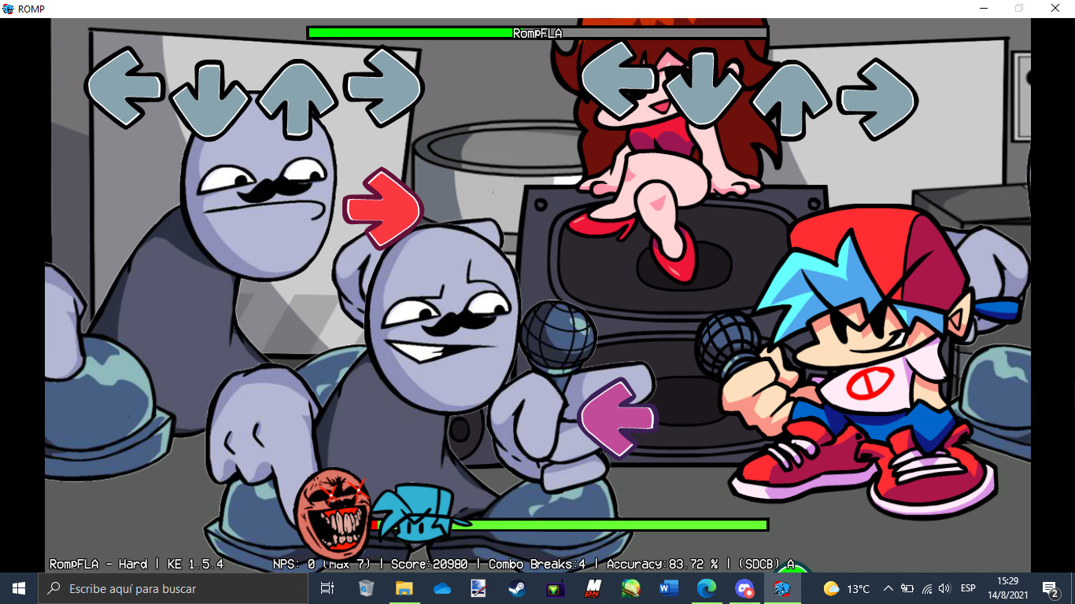The height and width of the screenshot is (604, 1075).
Task: Open Discord from the taskbar
Action: tap(744, 588)
